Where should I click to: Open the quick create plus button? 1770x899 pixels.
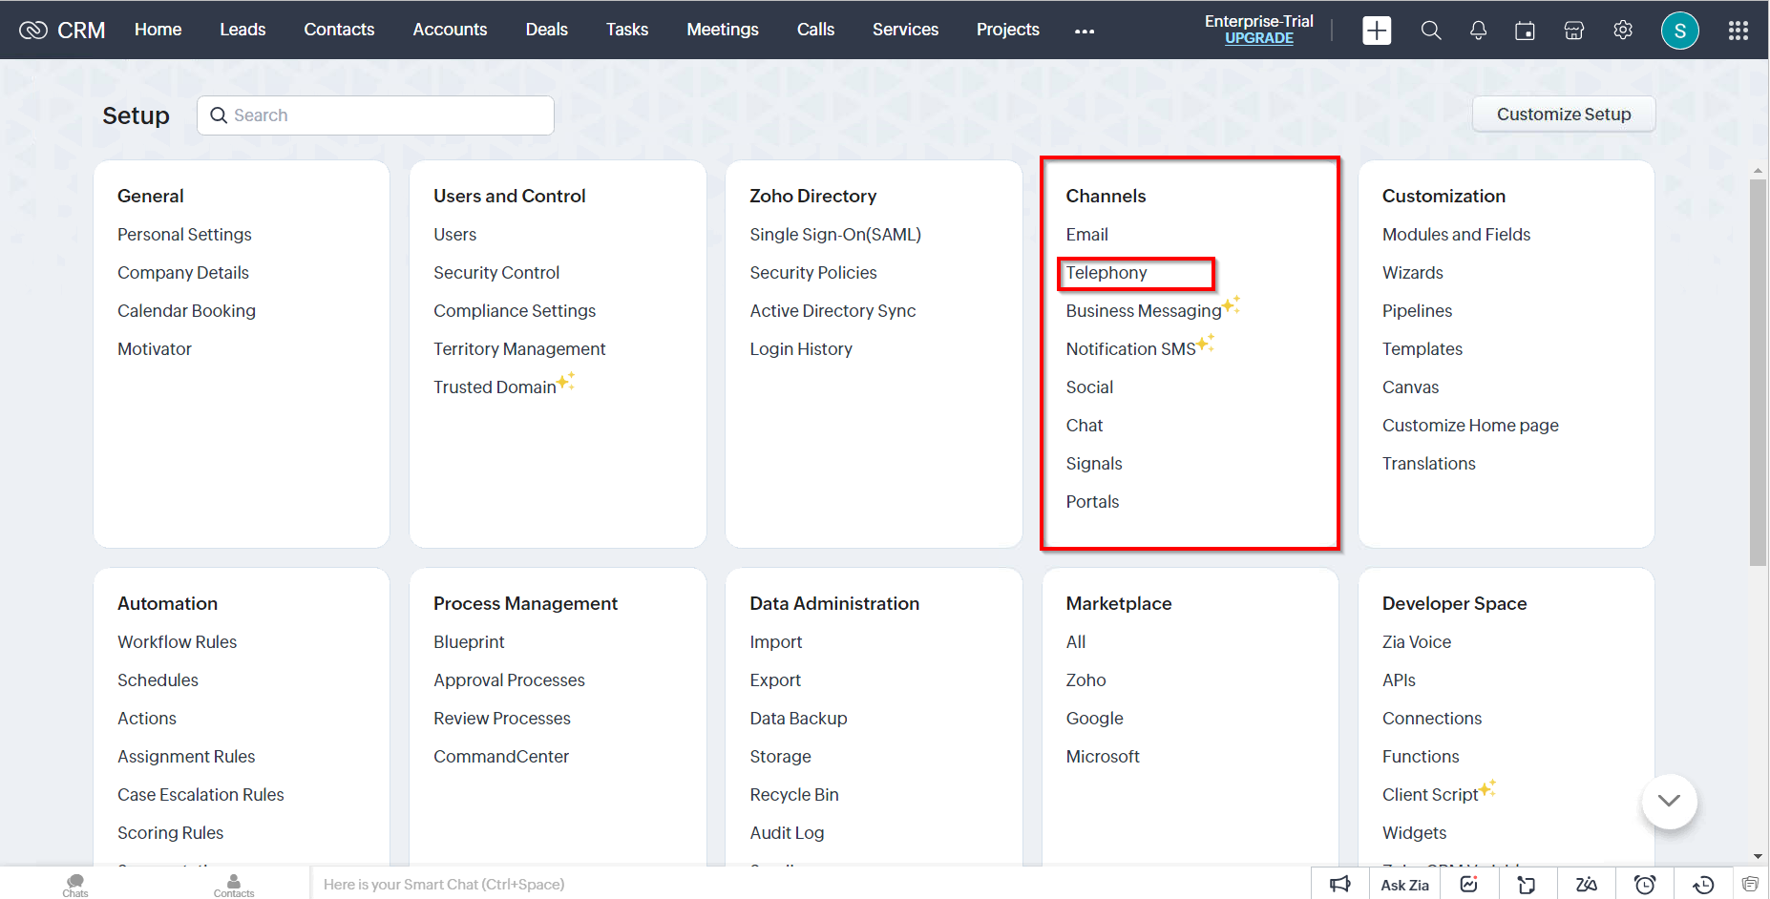pyautogui.click(x=1377, y=31)
